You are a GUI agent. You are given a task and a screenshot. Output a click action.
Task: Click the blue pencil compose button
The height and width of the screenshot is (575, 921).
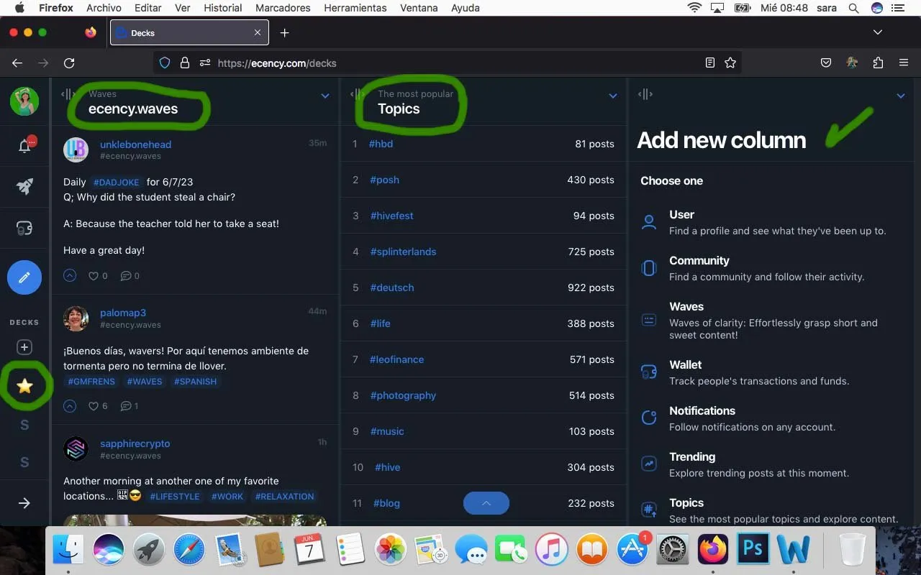point(24,277)
